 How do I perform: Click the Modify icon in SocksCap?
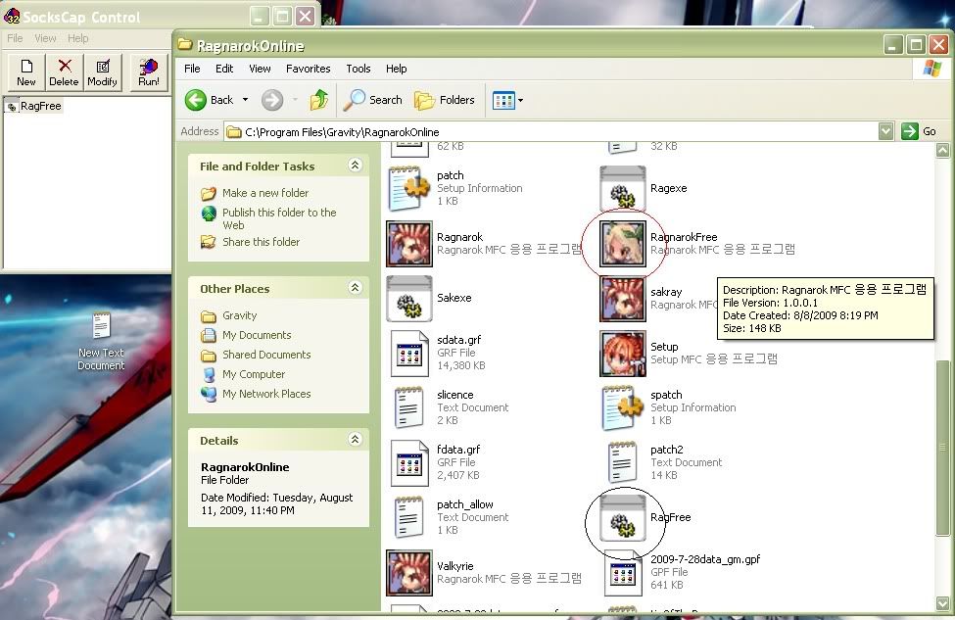point(102,72)
